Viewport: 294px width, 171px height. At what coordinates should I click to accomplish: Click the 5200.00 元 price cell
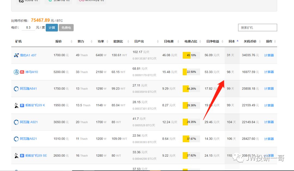61,72
